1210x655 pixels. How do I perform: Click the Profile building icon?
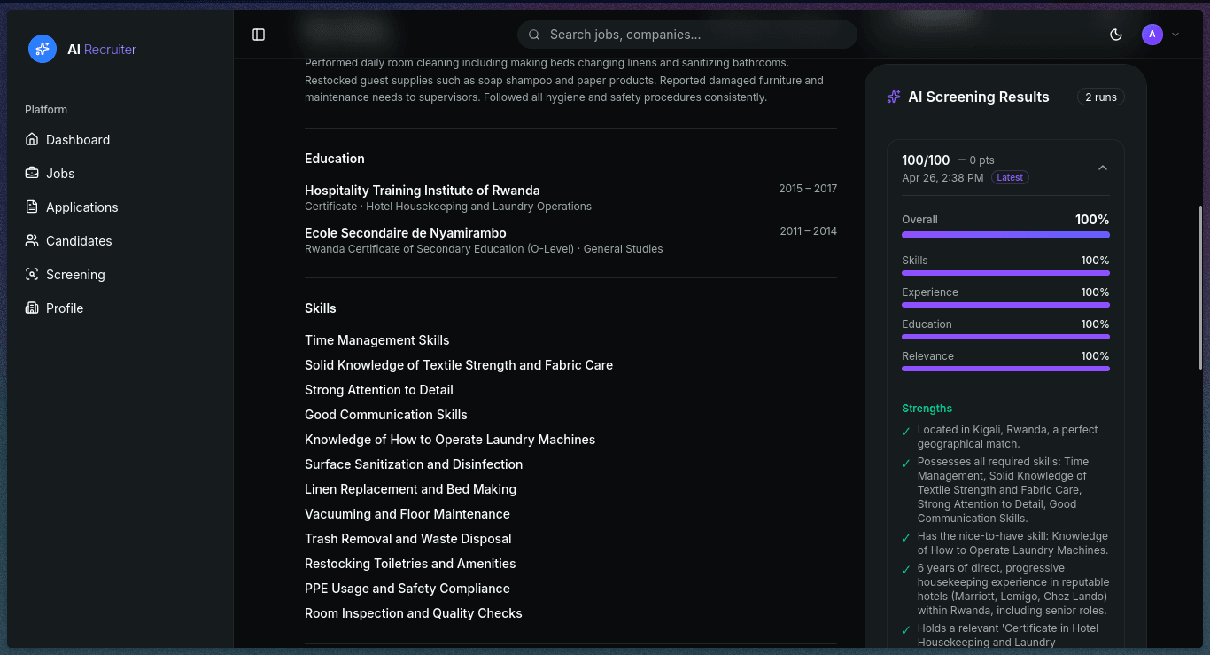(32, 308)
